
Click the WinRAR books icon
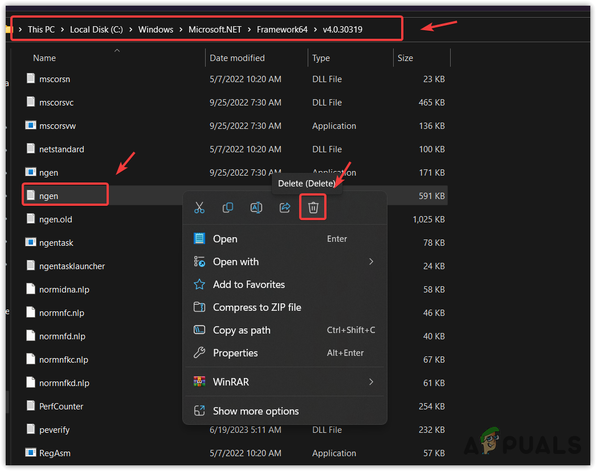tap(199, 381)
